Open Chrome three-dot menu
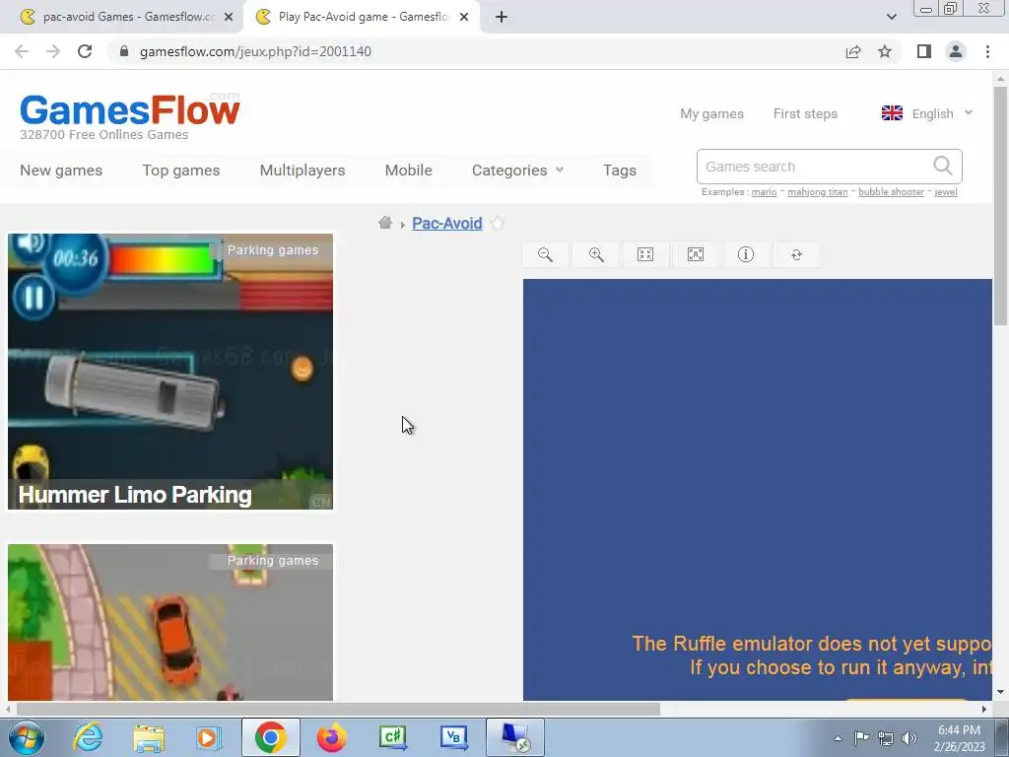1009x757 pixels. pyautogui.click(x=987, y=51)
